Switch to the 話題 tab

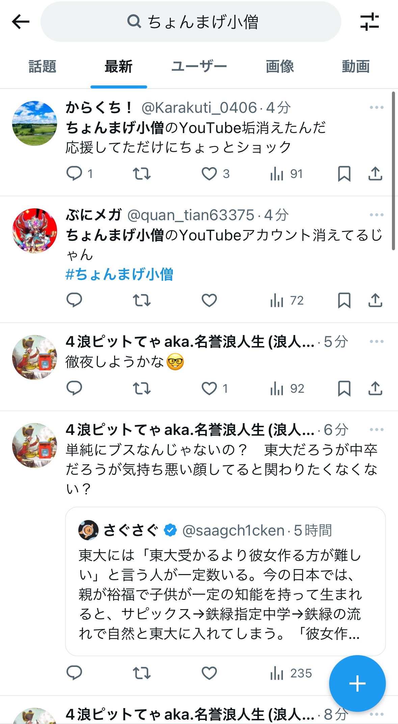tap(43, 67)
